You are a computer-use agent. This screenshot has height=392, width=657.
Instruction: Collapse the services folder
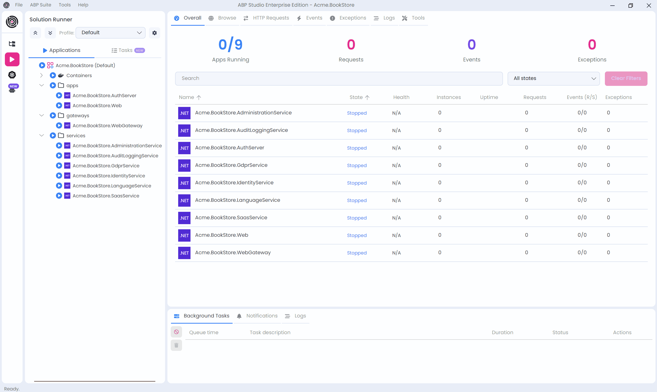[x=41, y=135]
